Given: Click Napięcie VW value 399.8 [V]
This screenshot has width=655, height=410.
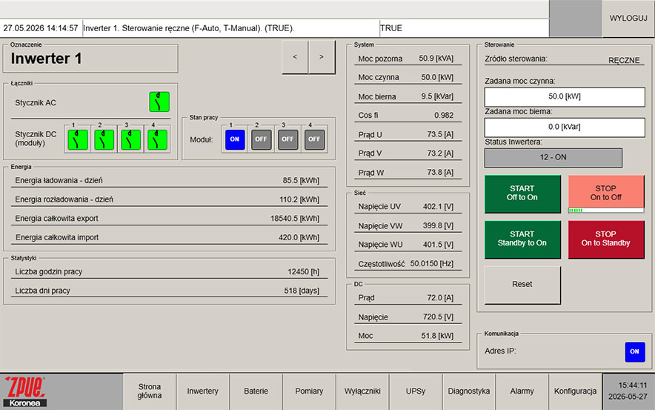Looking at the screenshot, I should click(438, 225).
